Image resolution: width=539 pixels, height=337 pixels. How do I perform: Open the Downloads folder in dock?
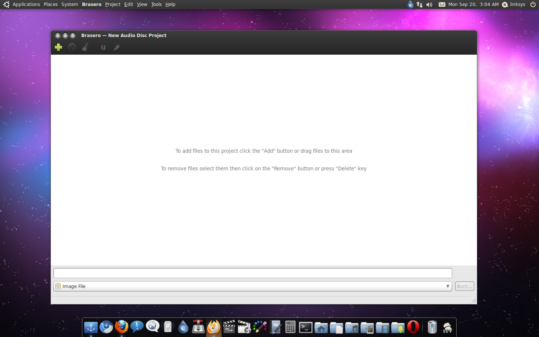[398, 328]
